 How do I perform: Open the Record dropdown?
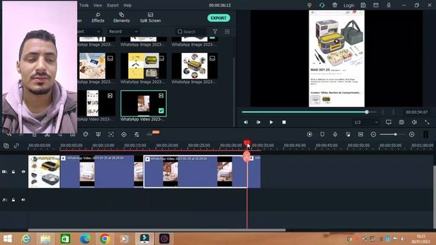click(123, 32)
